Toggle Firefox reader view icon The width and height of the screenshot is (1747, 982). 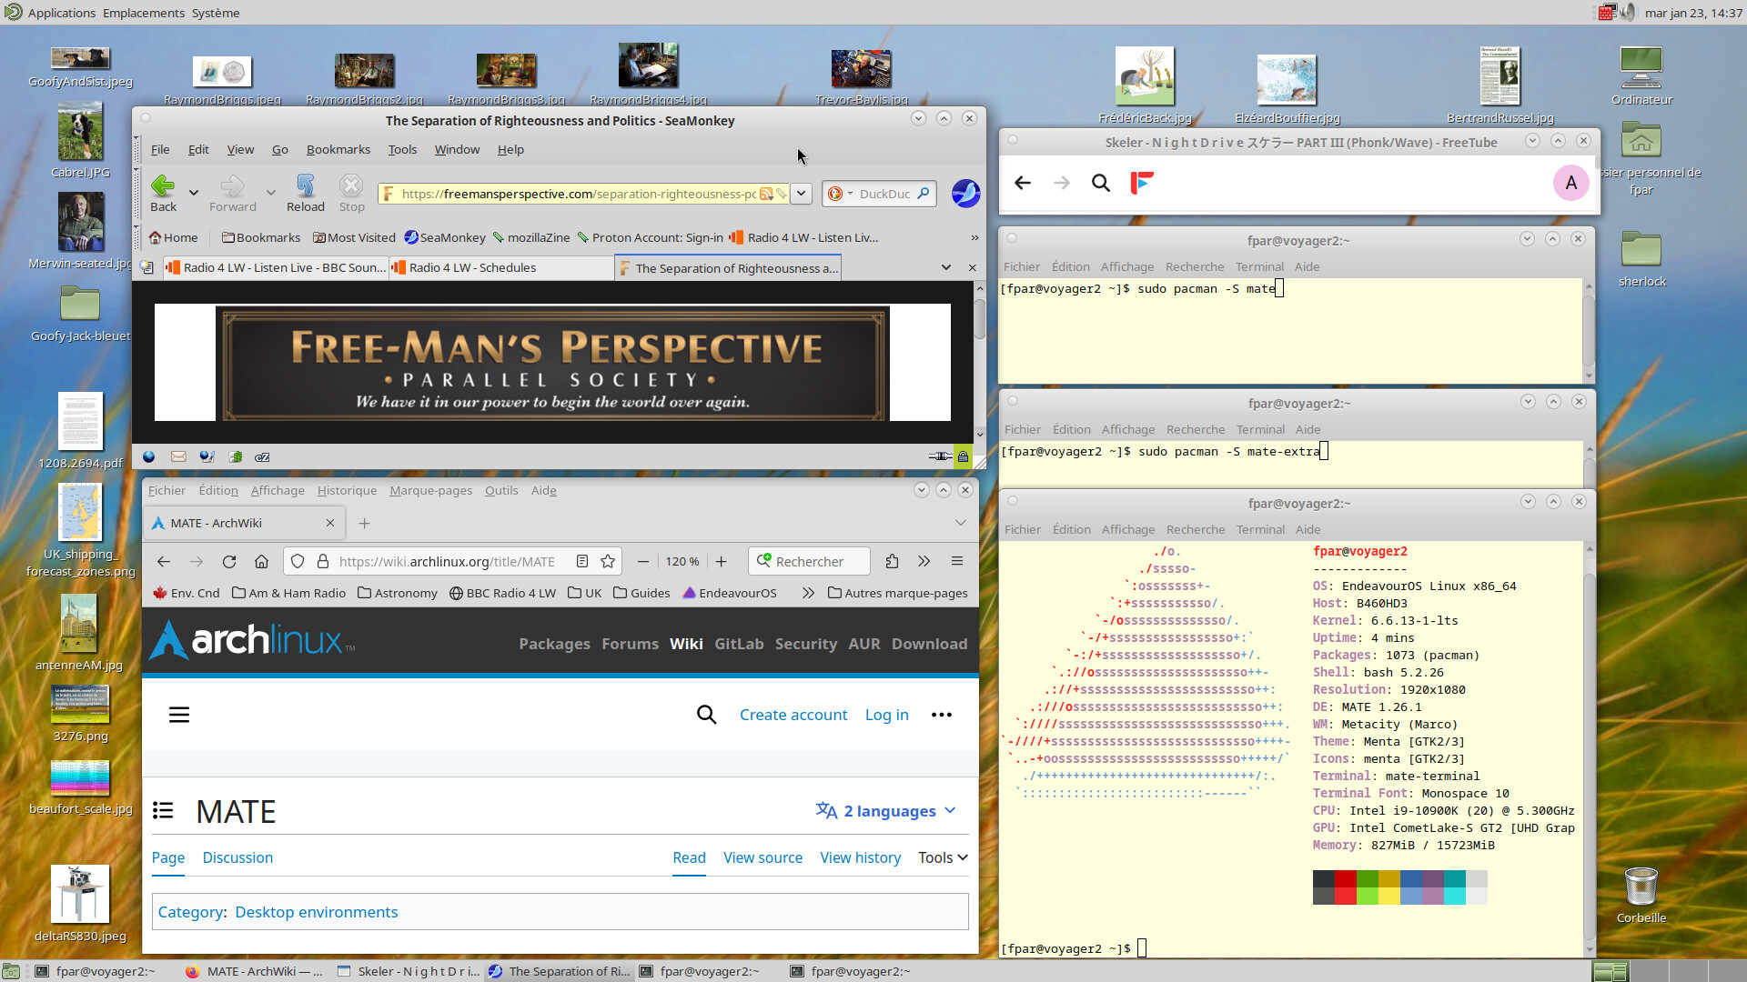tap(582, 561)
